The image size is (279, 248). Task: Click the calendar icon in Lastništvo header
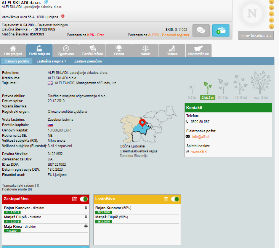(x=166, y=199)
